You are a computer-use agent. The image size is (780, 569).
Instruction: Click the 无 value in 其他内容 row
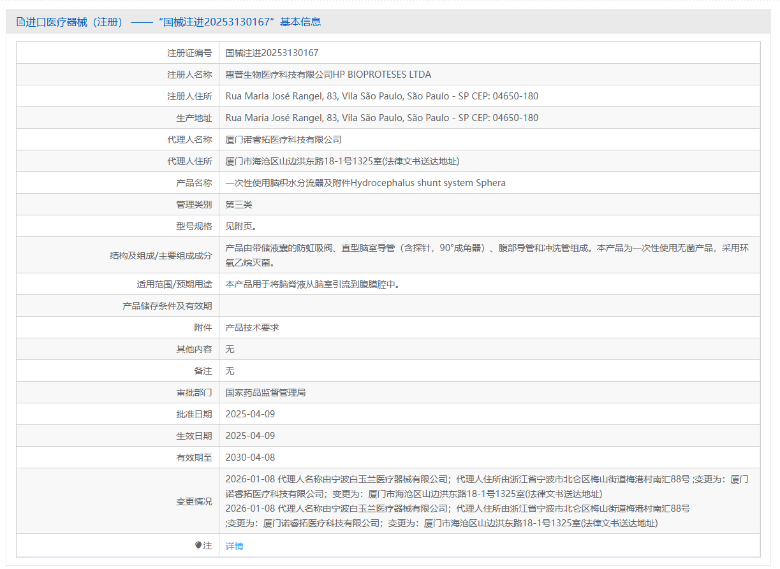[x=230, y=349]
